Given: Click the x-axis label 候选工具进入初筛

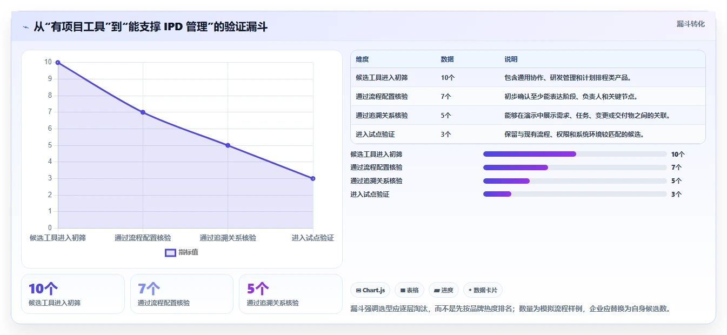Looking at the screenshot, I should point(58,238).
